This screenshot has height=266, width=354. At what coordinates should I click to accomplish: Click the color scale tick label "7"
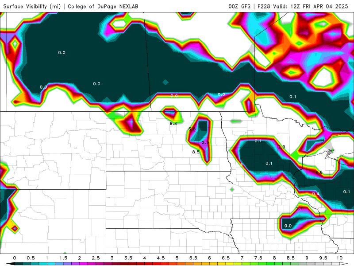(242, 258)
